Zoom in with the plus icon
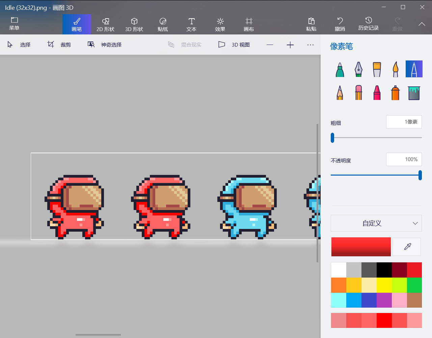 pyautogui.click(x=290, y=45)
